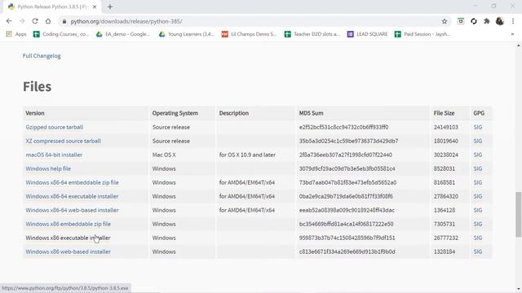Open LEAD SQUARE bookmark
The width and height of the screenshot is (522, 293).
click(x=368, y=34)
